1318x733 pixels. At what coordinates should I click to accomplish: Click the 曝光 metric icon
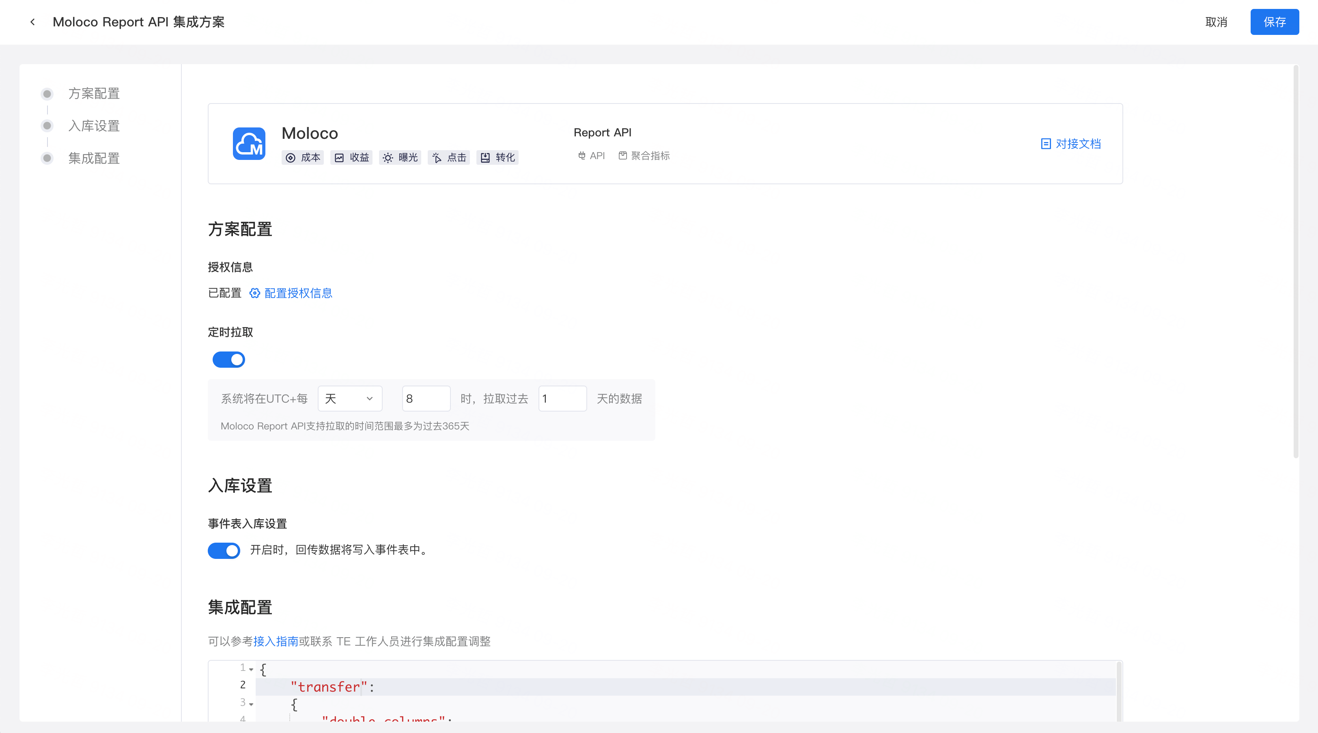click(388, 157)
